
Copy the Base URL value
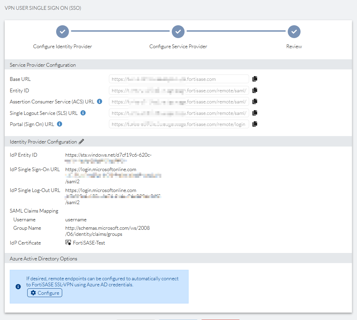(255, 78)
